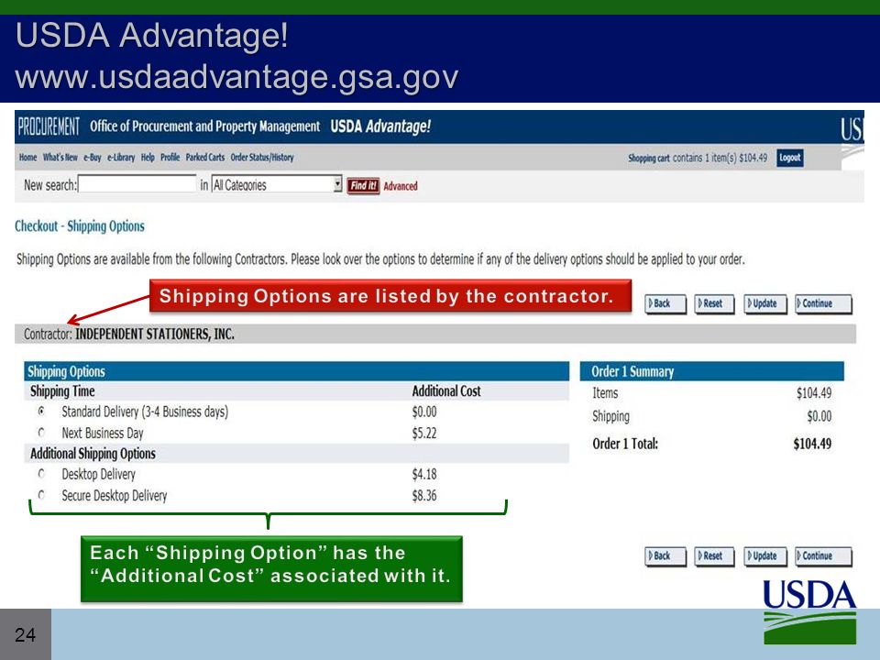This screenshot has width=880, height=660.
Task: Open the Profile menu item
Action: tap(170, 157)
